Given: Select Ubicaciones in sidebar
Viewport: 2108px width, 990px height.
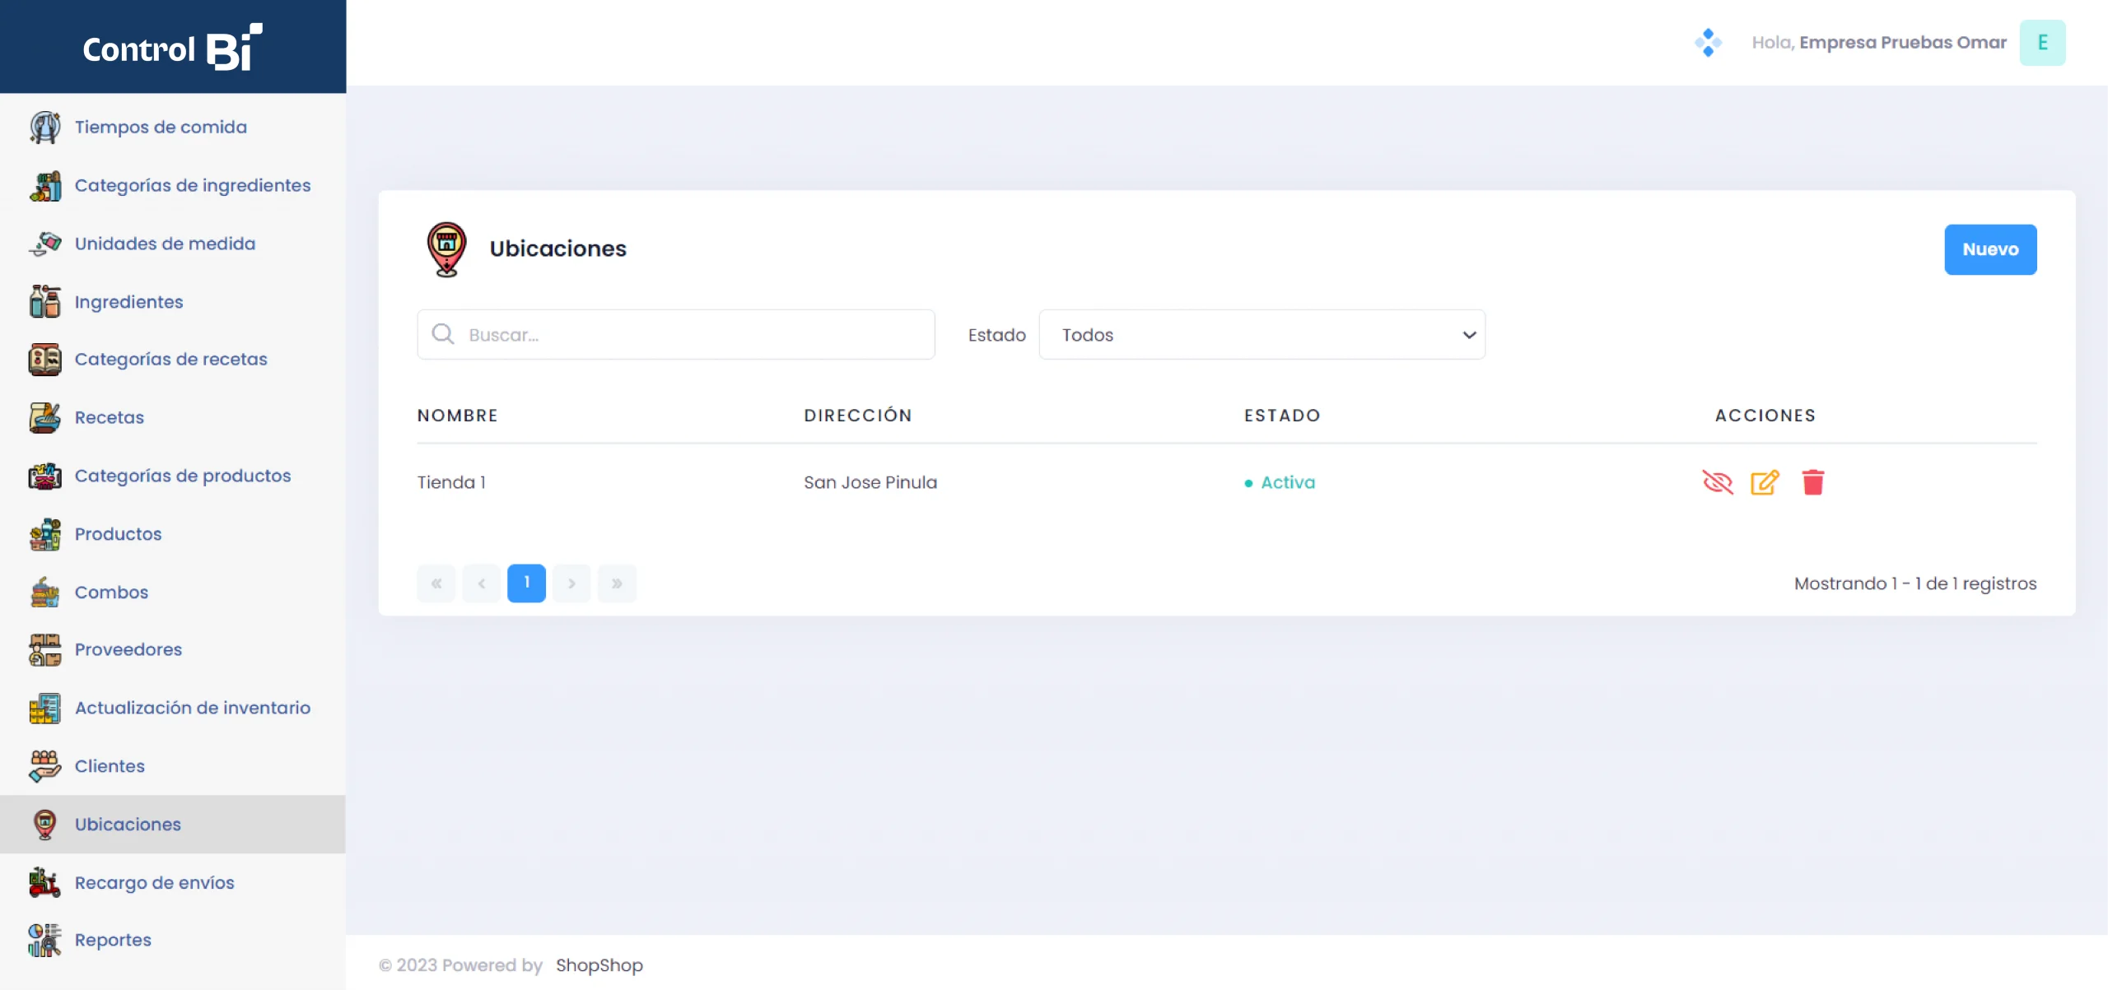Looking at the screenshot, I should coord(173,825).
